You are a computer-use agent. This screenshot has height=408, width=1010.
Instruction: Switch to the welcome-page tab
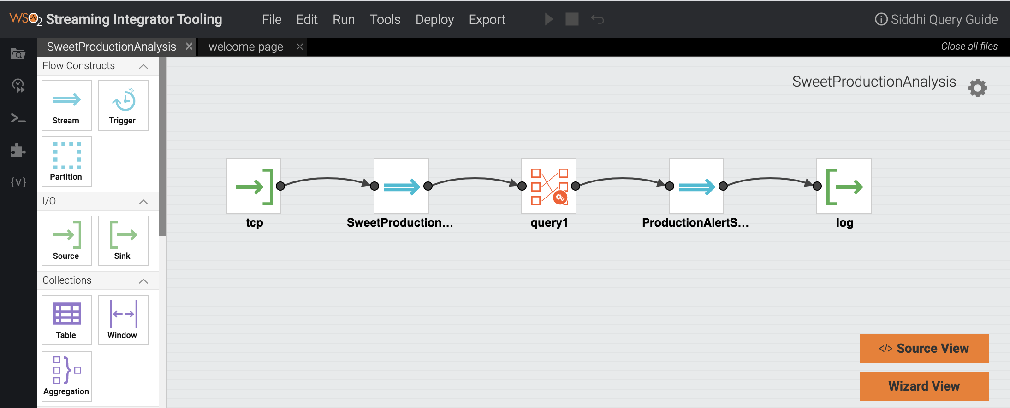tap(246, 47)
